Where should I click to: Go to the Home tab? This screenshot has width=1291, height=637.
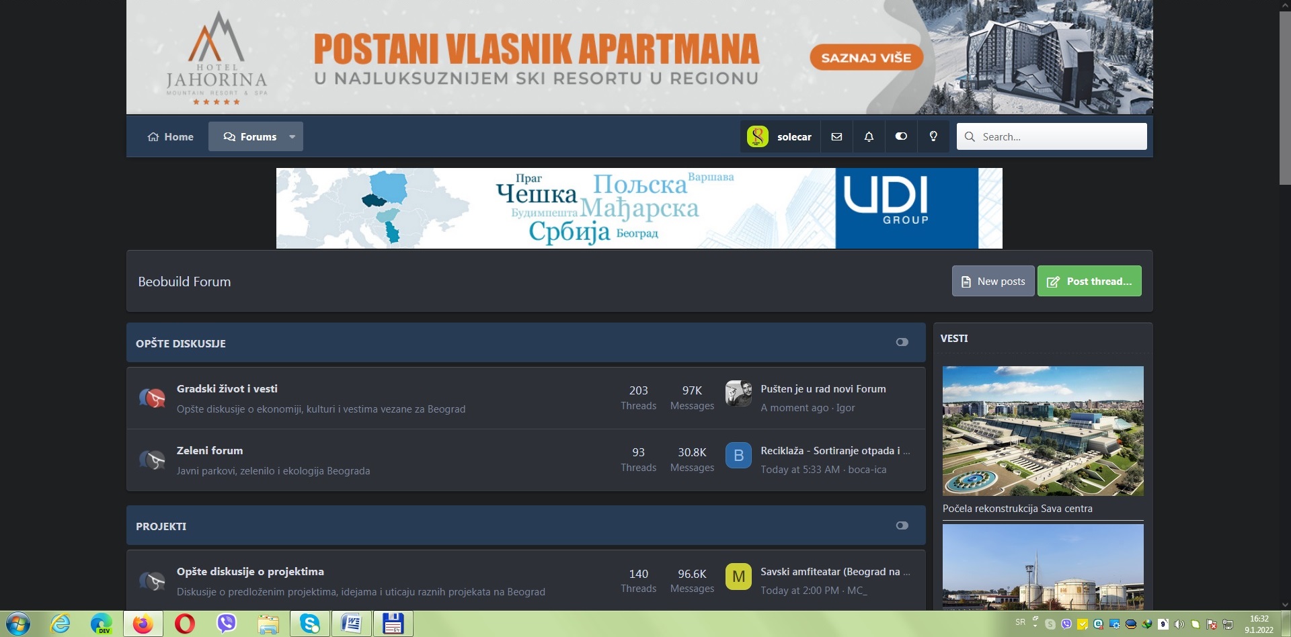pos(171,136)
